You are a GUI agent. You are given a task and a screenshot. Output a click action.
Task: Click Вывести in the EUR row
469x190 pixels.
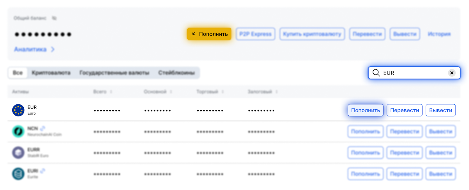(440, 110)
